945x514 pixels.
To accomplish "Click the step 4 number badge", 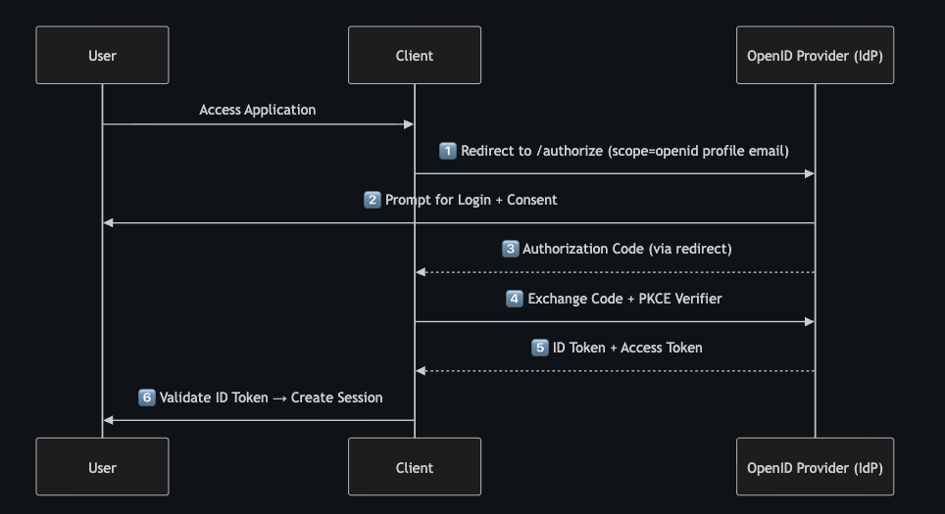I will click(515, 299).
